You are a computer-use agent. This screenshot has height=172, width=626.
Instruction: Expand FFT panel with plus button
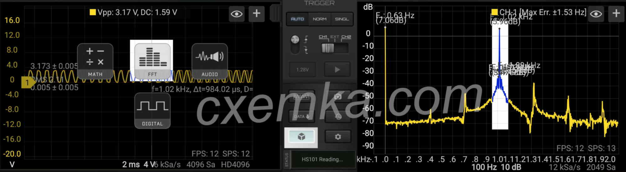click(x=616, y=13)
